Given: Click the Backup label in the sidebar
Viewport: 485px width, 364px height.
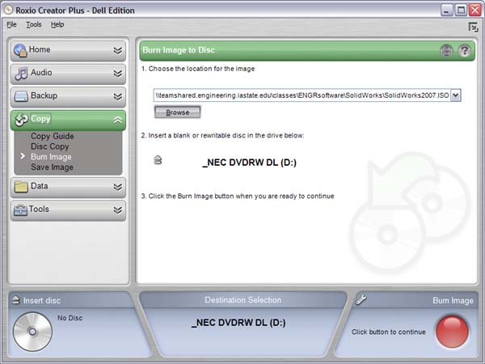Looking at the screenshot, I should [44, 95].
